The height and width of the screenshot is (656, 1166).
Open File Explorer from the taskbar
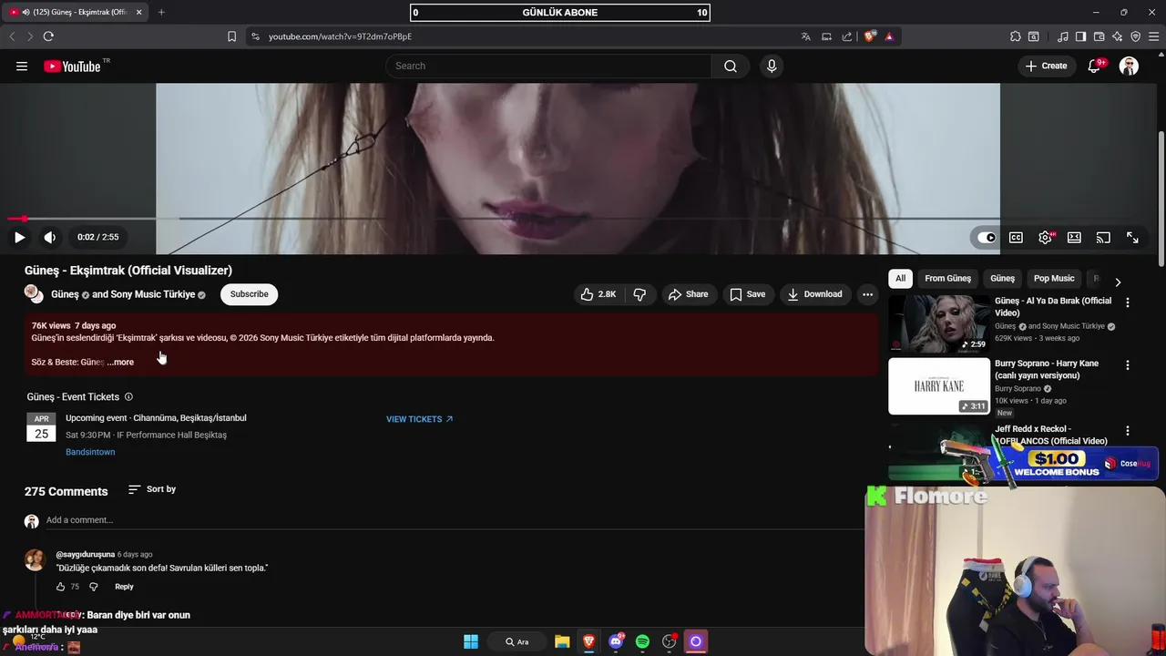[562, 641]
